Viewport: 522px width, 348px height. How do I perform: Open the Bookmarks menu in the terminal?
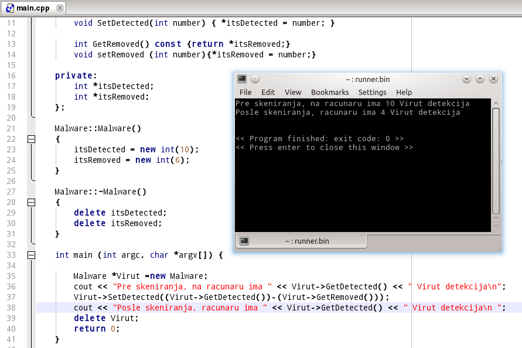[330, 92]
